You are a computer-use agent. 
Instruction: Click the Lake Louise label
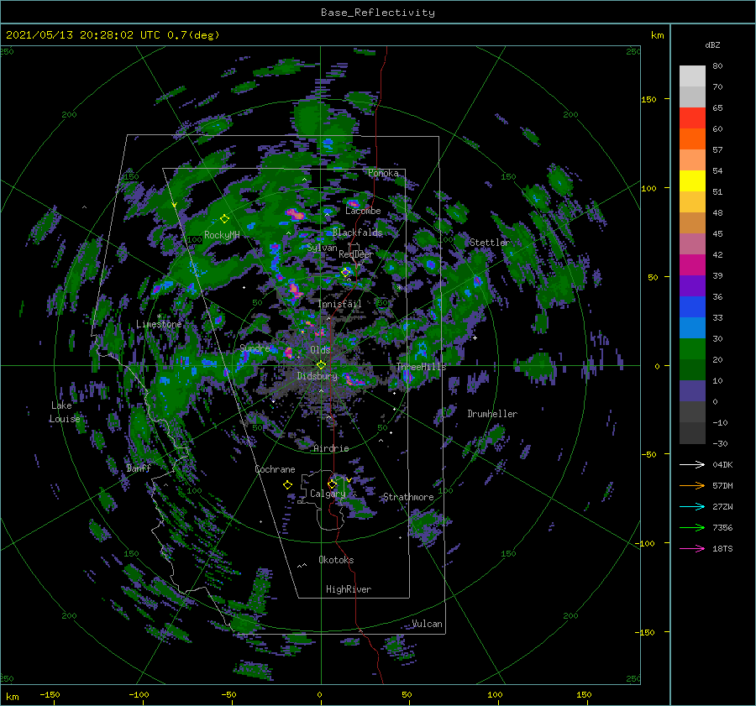point(65,412)
